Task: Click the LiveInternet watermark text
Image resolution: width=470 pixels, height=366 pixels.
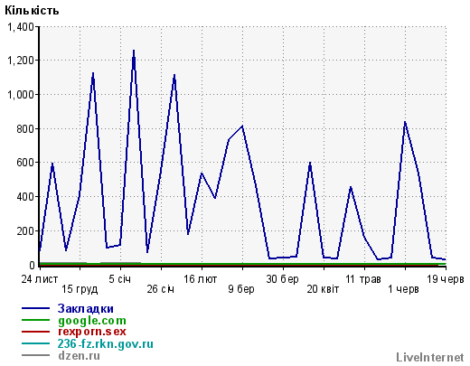Action: point(430,357)
